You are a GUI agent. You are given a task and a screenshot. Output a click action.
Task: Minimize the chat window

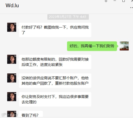(x=115, y=1)
